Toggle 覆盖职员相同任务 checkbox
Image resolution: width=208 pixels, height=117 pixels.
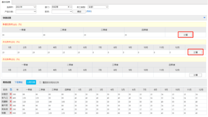[x=40, y=82]
